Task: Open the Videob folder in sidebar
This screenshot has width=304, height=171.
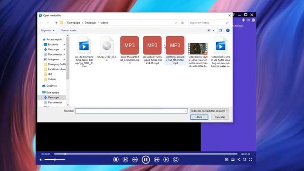Action: [52, 79]
